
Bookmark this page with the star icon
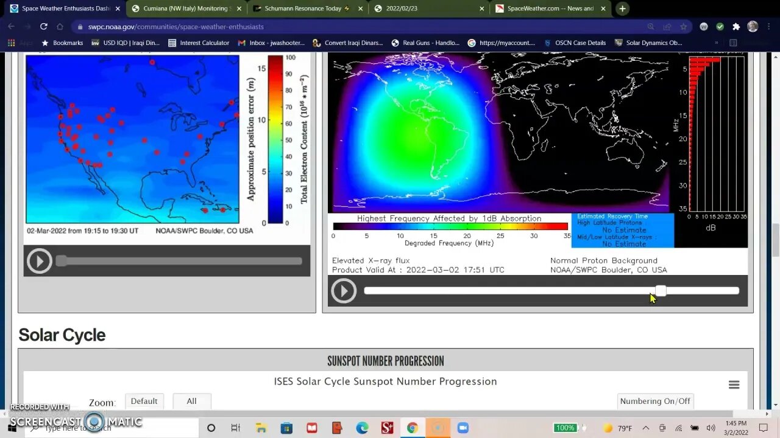click(x=684, y=27)
